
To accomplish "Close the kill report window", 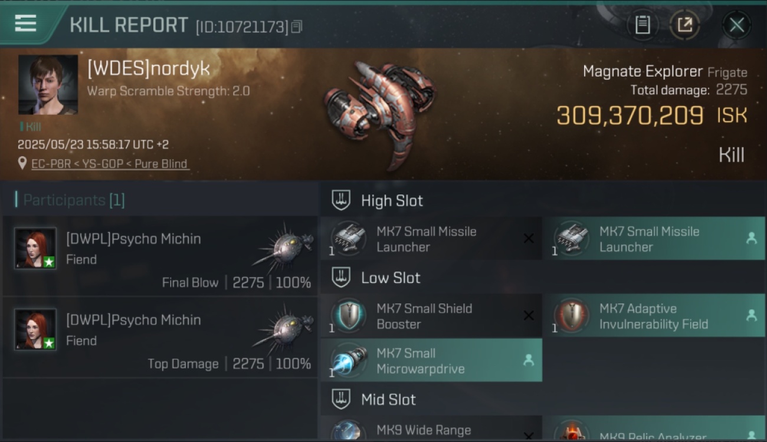I will coord(736,25).
